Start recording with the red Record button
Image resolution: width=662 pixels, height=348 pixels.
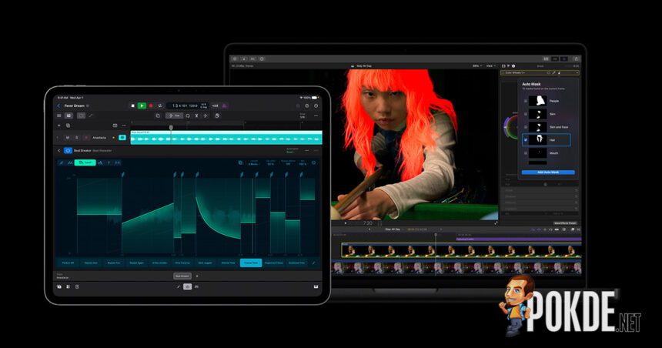click(151, 105)
